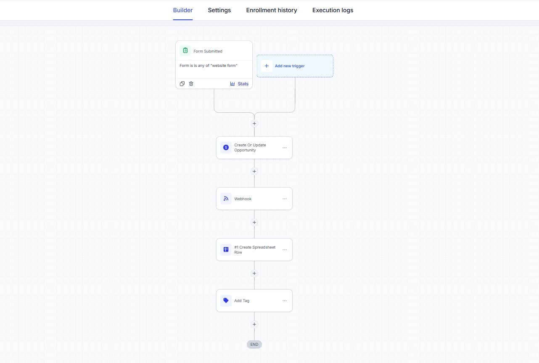Switch to the Builder tab
Screen dimensions: 539x363
point(183,10)
